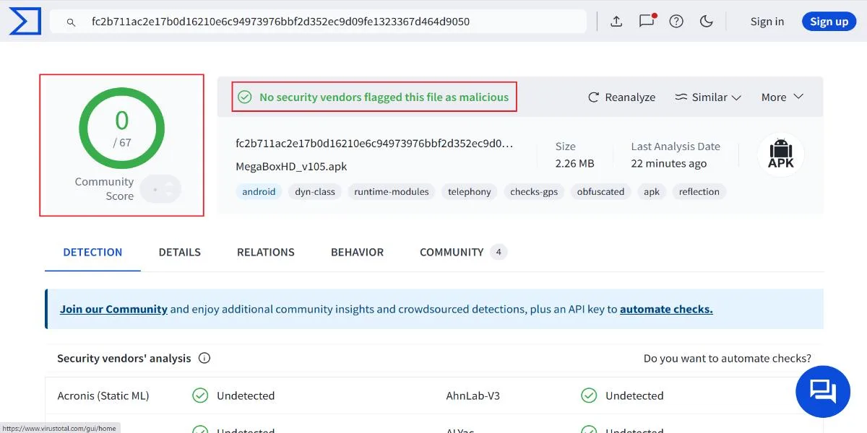Click the obfuscated tag chip

click(600, 191)
